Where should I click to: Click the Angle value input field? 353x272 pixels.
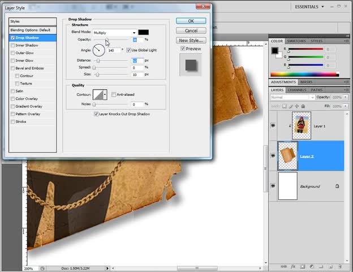114,50
